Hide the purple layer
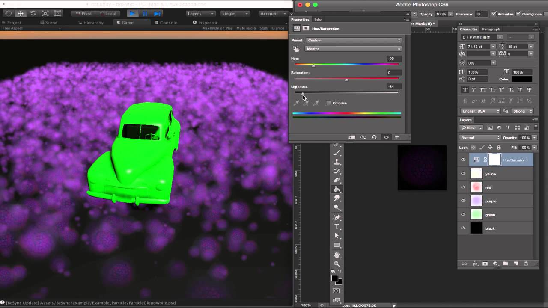Viewport: 548px width, 308px height. pos(463,201)
